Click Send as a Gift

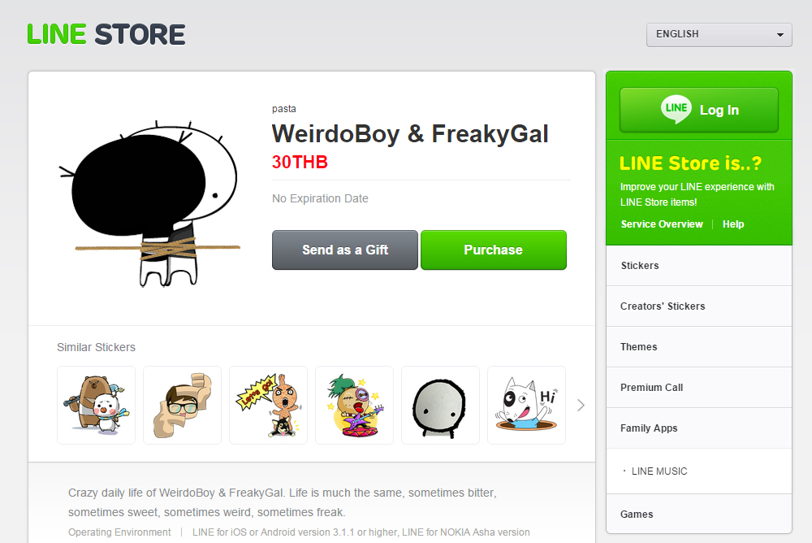[345, 250]
